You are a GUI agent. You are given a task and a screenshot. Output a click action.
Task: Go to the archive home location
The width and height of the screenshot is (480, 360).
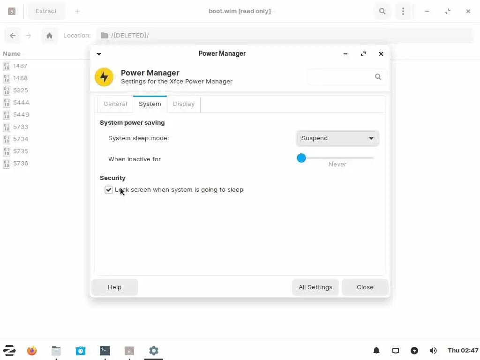(49, 36)
